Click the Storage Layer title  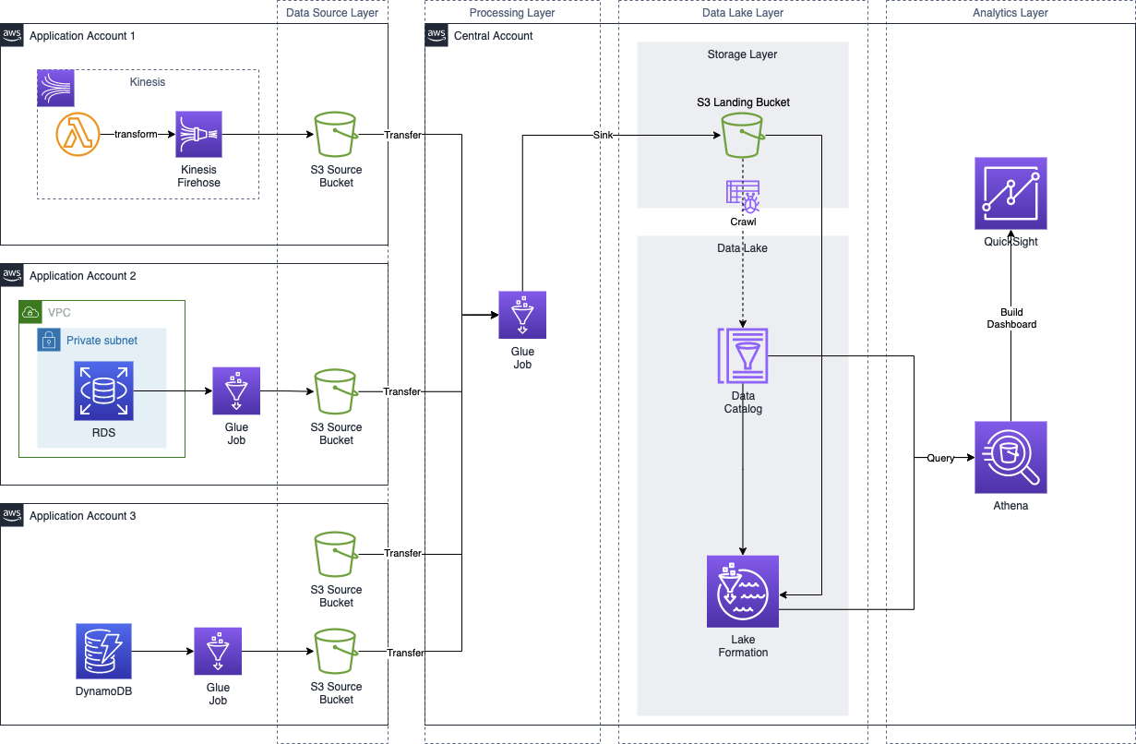[x=743, y=54]
